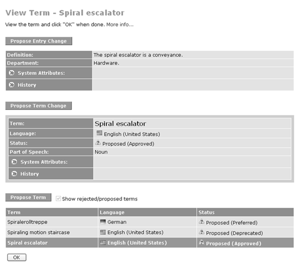Click German flag icon in terms table
The height and width of the screenshot is (266, 299).
[103, 221]
